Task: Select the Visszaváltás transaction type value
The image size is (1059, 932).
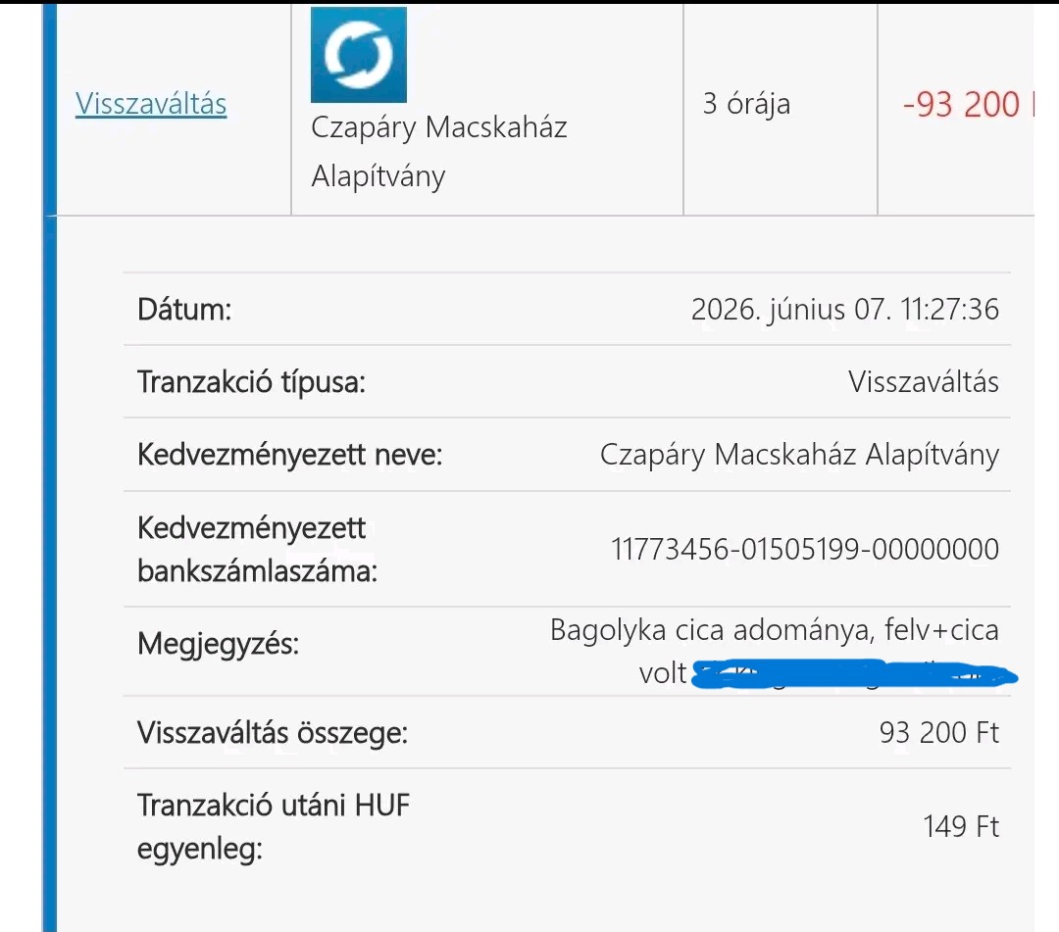Action: coord(924,382)
